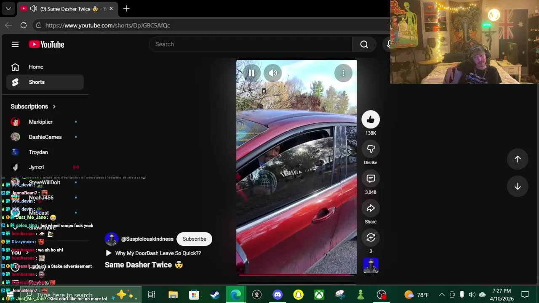Open the Troydan subscription

pyautogui.click(x=45, y=152)
